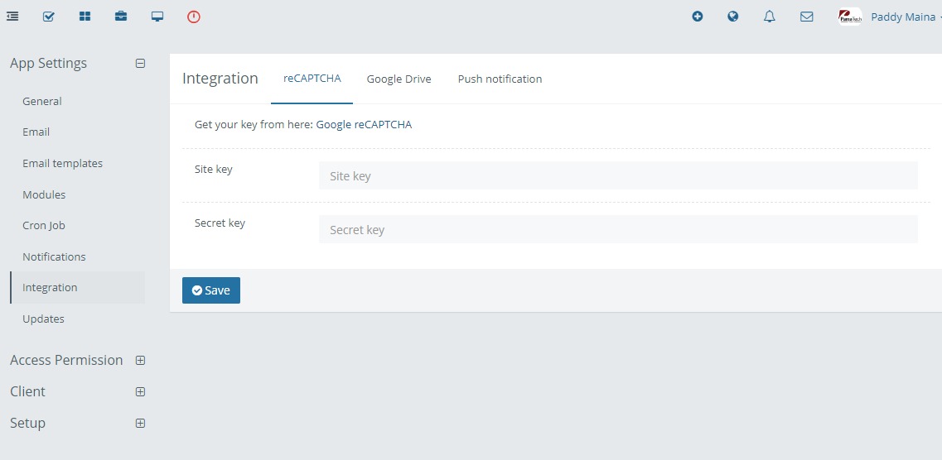
Task: Switch to the Google Drive tab
Action: tap(399, 79)
